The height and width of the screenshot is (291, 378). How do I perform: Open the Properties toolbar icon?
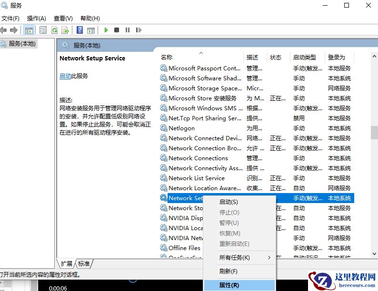pyautogui.click(x=43, y=30)
